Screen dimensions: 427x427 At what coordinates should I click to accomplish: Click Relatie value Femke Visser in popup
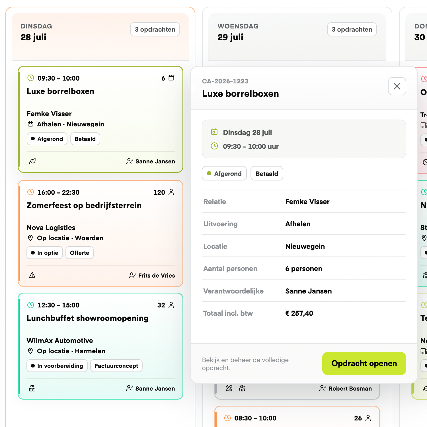click(x=307, y=202)
